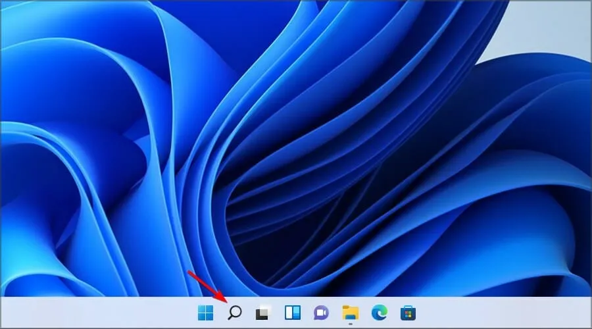Click the far left end of the taskbar
The height and width of the screenshot is (329, 592).
pos(7,313)
